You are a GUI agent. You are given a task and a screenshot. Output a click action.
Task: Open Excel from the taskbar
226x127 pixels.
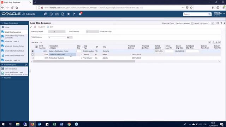coord(54,124)
